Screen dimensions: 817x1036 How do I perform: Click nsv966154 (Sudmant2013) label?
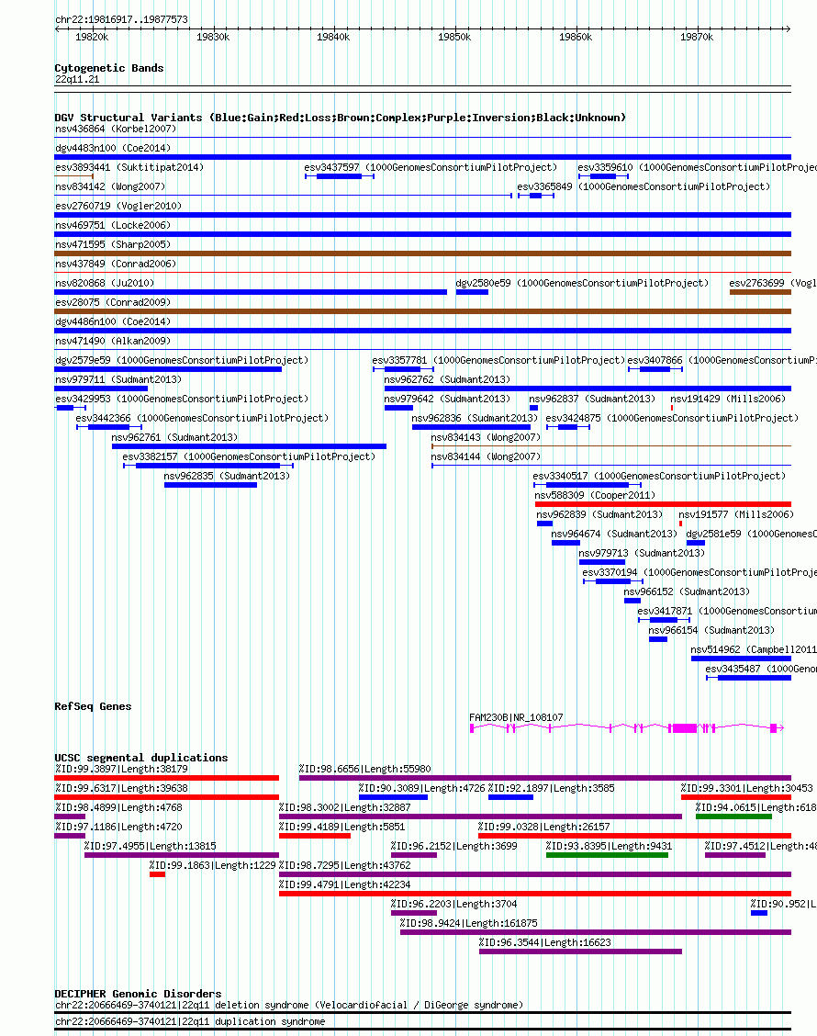click(x=712, y=630)
